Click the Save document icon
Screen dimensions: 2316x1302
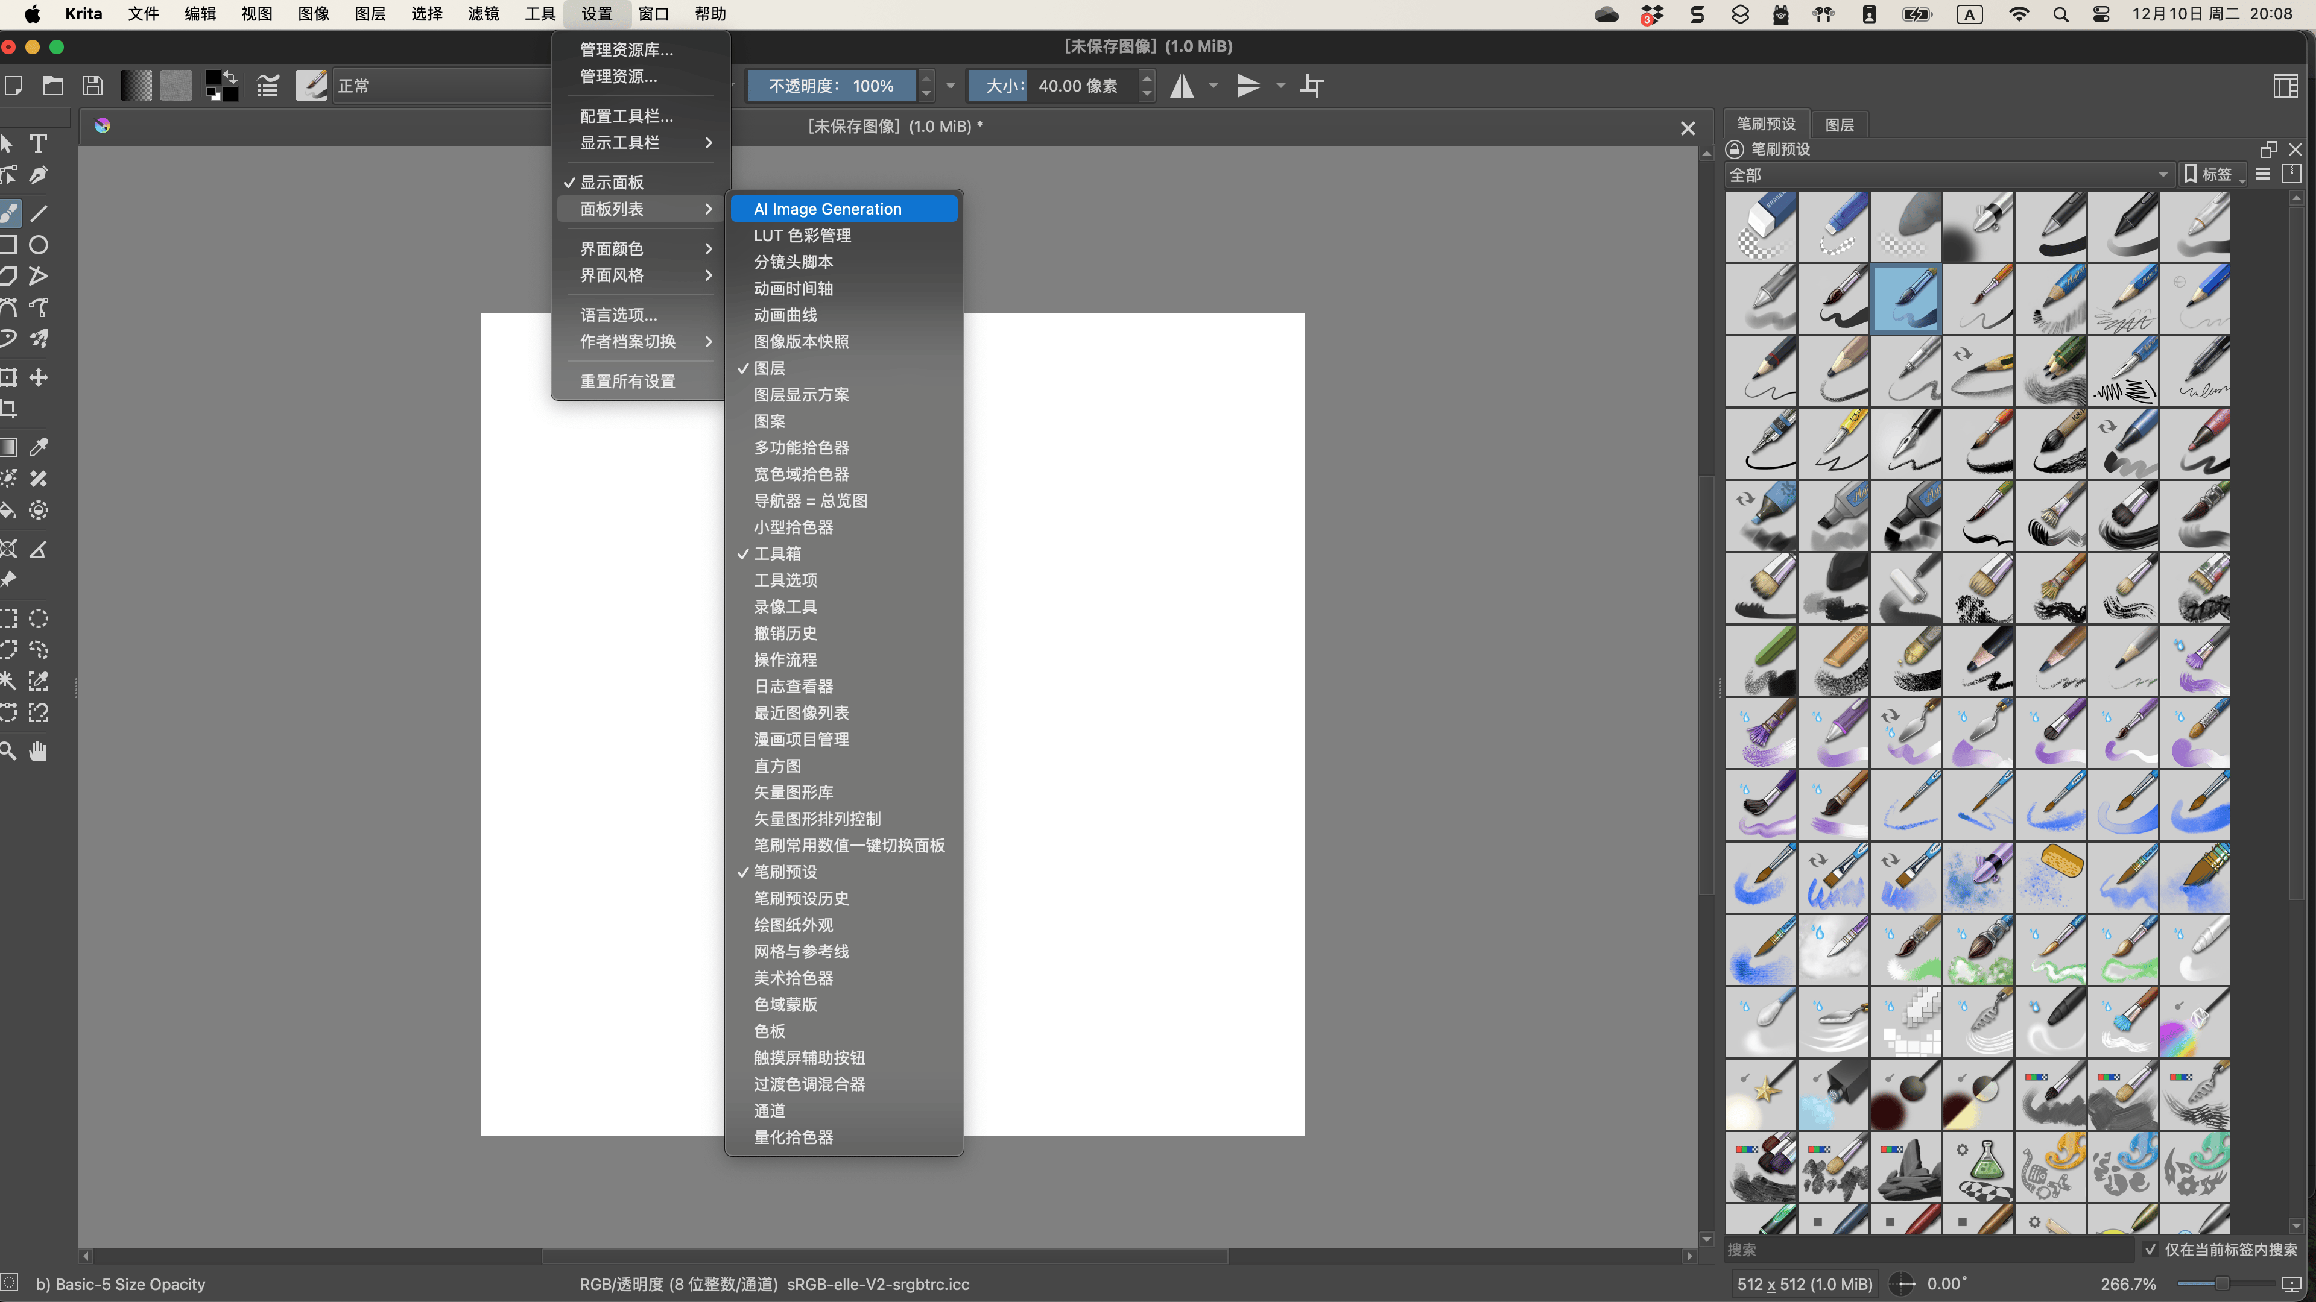(93, 86)
